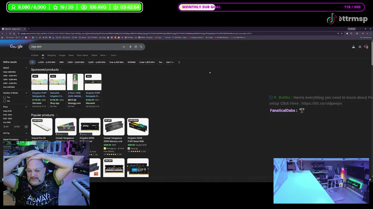
Task: Filter price $100 - $250
Action: pos(8,115)
